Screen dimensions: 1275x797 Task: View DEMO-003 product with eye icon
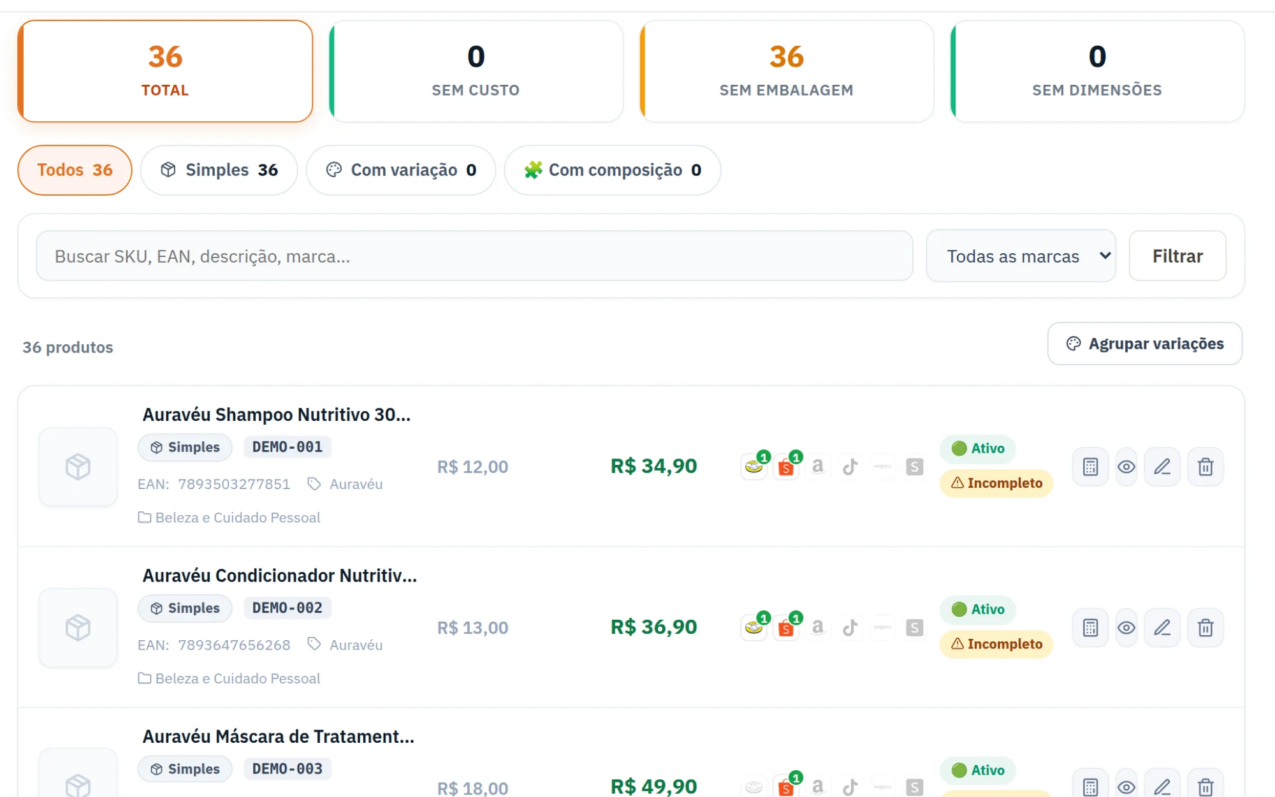[x=1126, y=787]
